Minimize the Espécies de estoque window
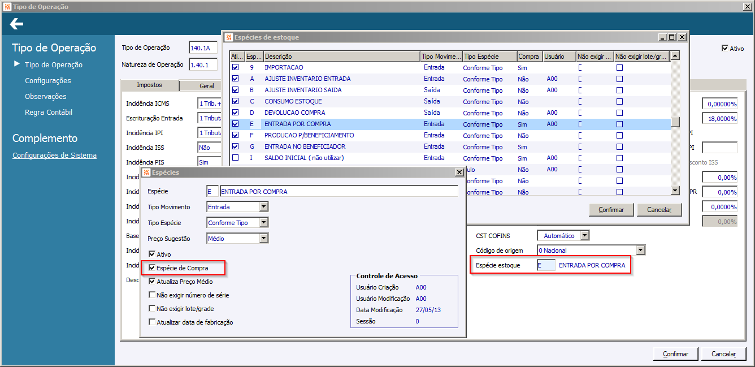 coord(662,37)
